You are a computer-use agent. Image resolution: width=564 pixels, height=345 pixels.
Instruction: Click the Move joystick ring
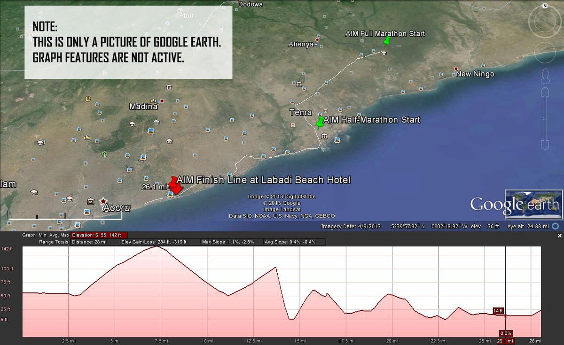point(545,51)
